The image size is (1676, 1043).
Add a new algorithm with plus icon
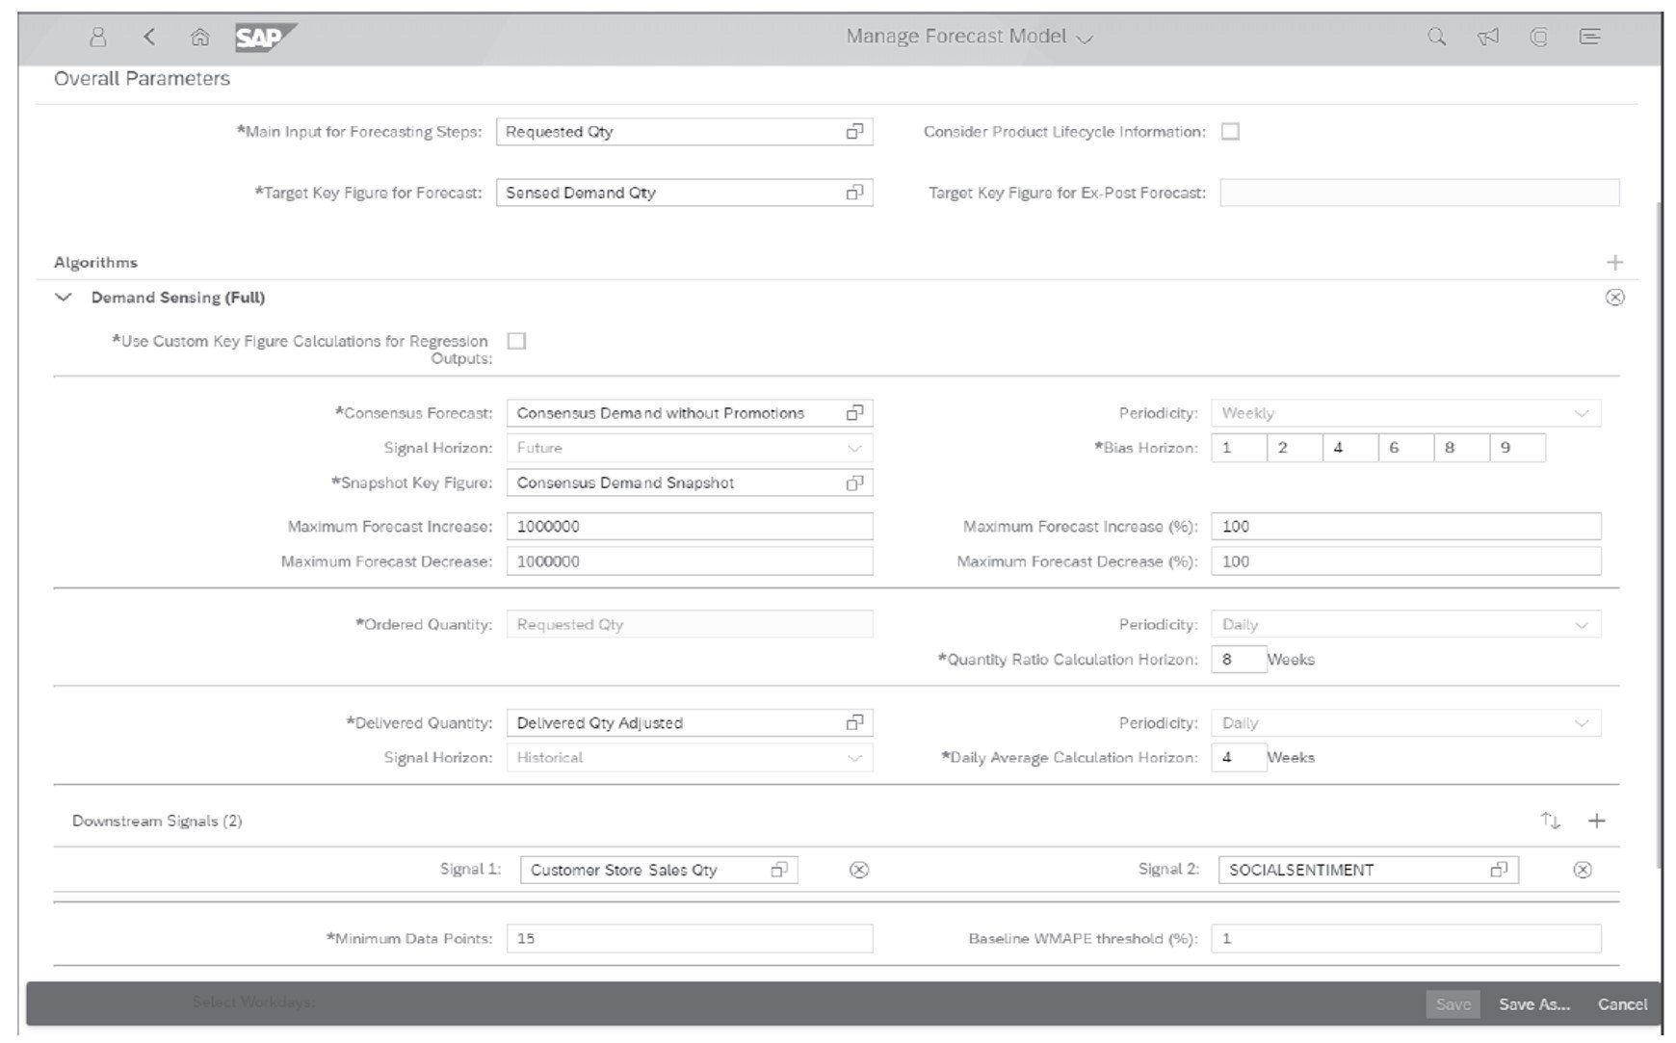1615,262
